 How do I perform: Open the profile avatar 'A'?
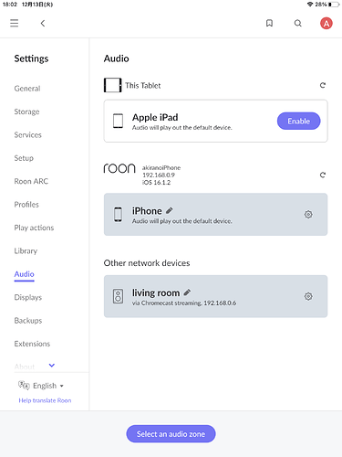pyautogui.click(x=326, y=23)
